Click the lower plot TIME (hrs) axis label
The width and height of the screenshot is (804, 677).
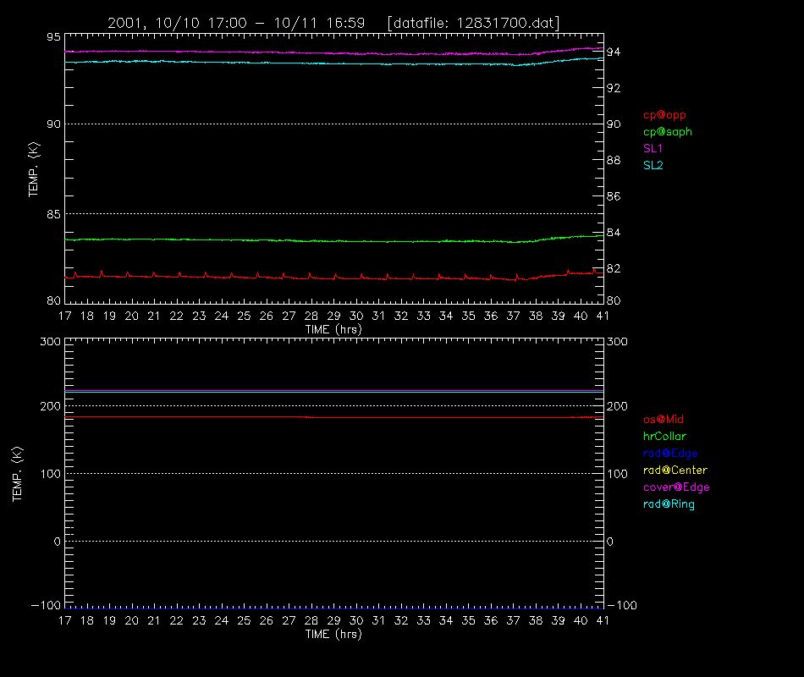tap(333, 634)
